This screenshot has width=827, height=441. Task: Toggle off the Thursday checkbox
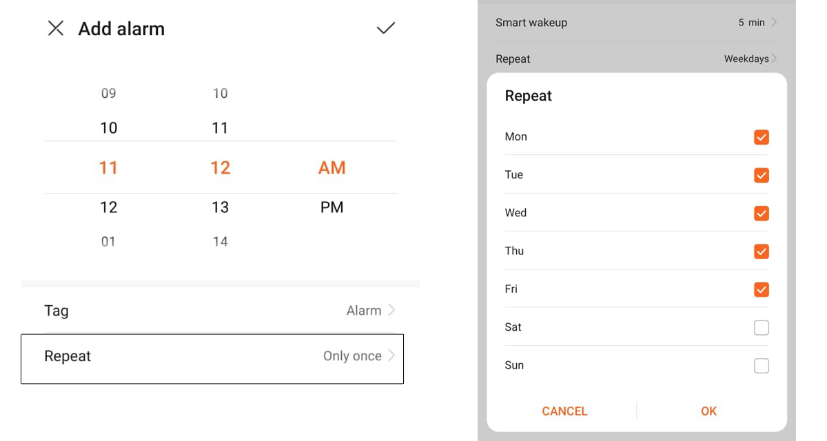(x=761, y=251)
